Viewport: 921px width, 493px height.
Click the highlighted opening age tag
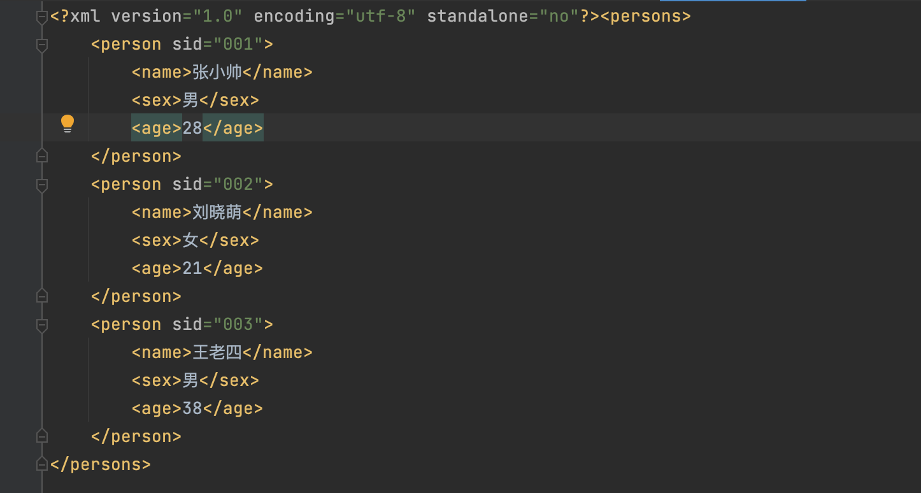[x=157, y=129]
